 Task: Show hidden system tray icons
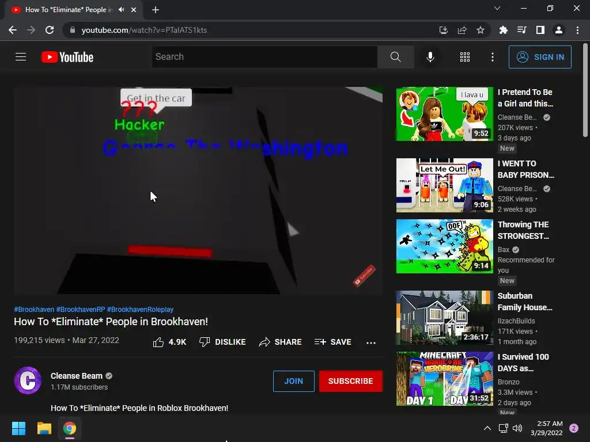tap(487, 428)
